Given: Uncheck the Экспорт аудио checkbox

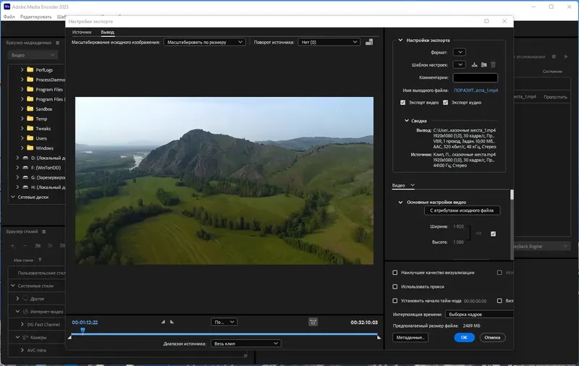Looking at the screenshot, I should (x=446, y=103).
